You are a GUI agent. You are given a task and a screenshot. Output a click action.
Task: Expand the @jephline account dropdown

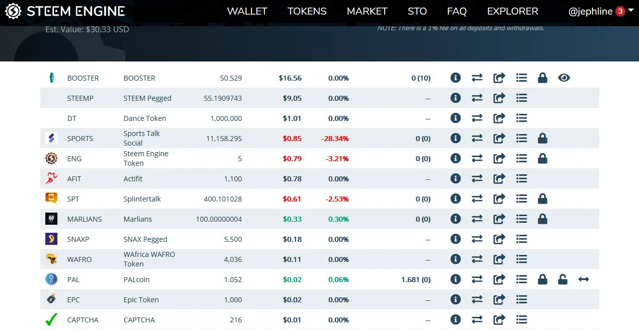pyautogui.click(x=601, y=11)
